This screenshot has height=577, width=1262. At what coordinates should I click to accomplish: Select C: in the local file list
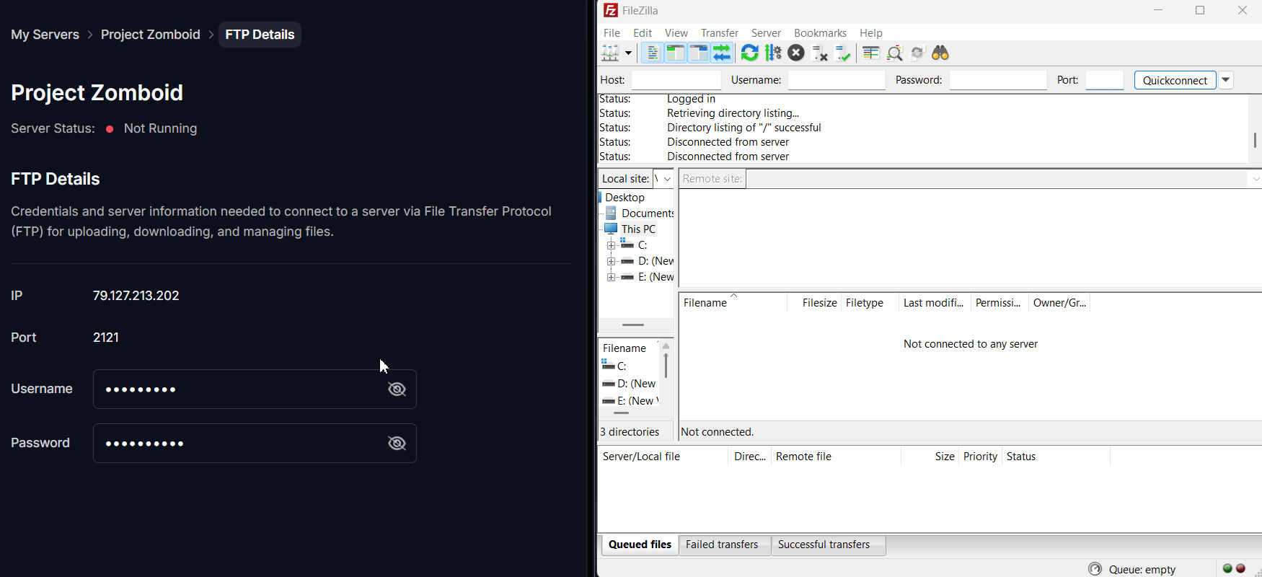pos(622,366)
